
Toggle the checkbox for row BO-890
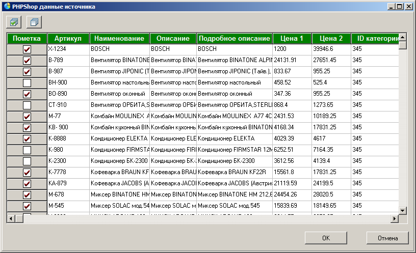[x=27, y=94]
